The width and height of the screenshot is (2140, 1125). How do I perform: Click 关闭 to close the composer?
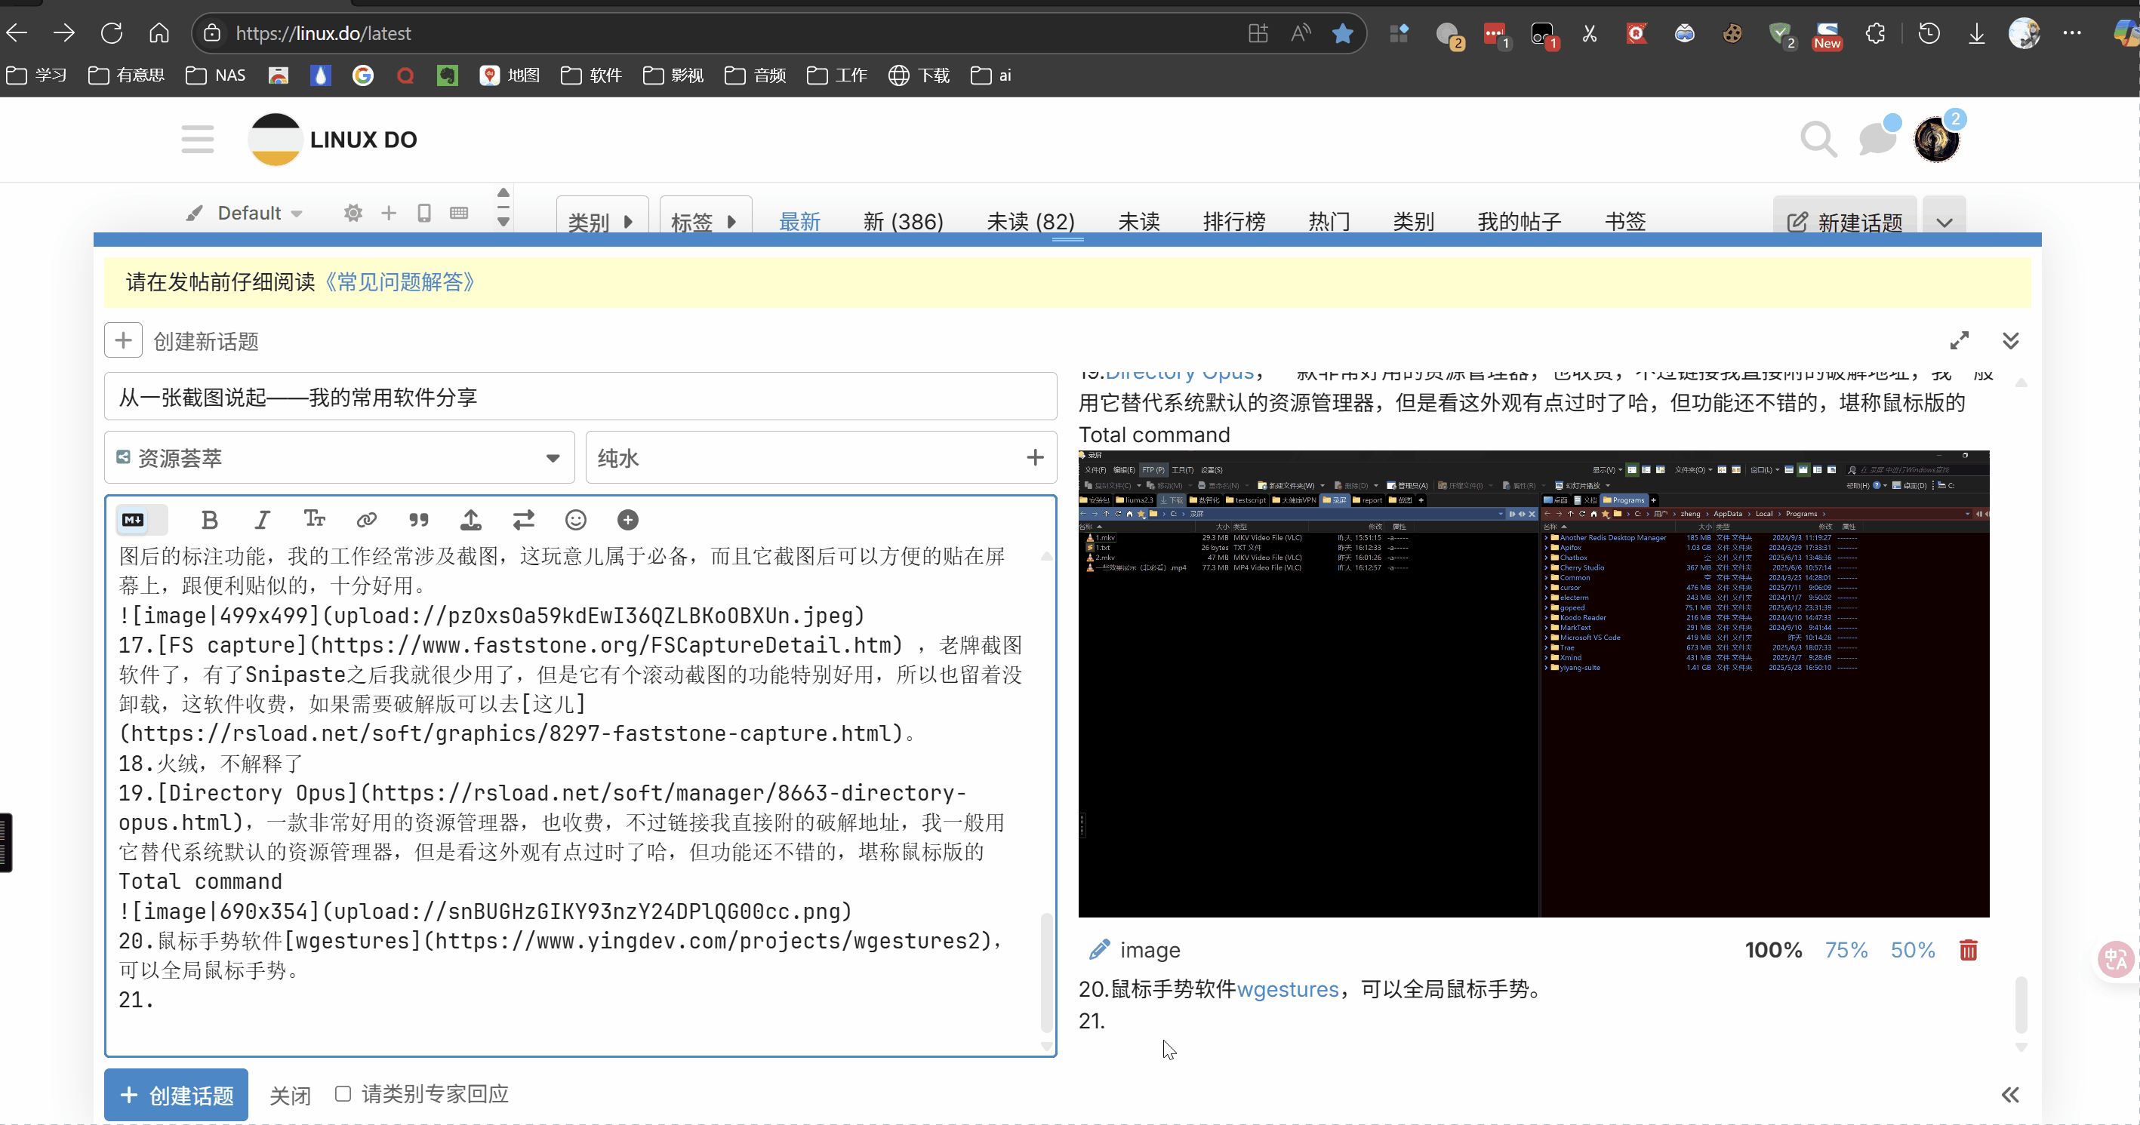click(x=290, y=1095)
